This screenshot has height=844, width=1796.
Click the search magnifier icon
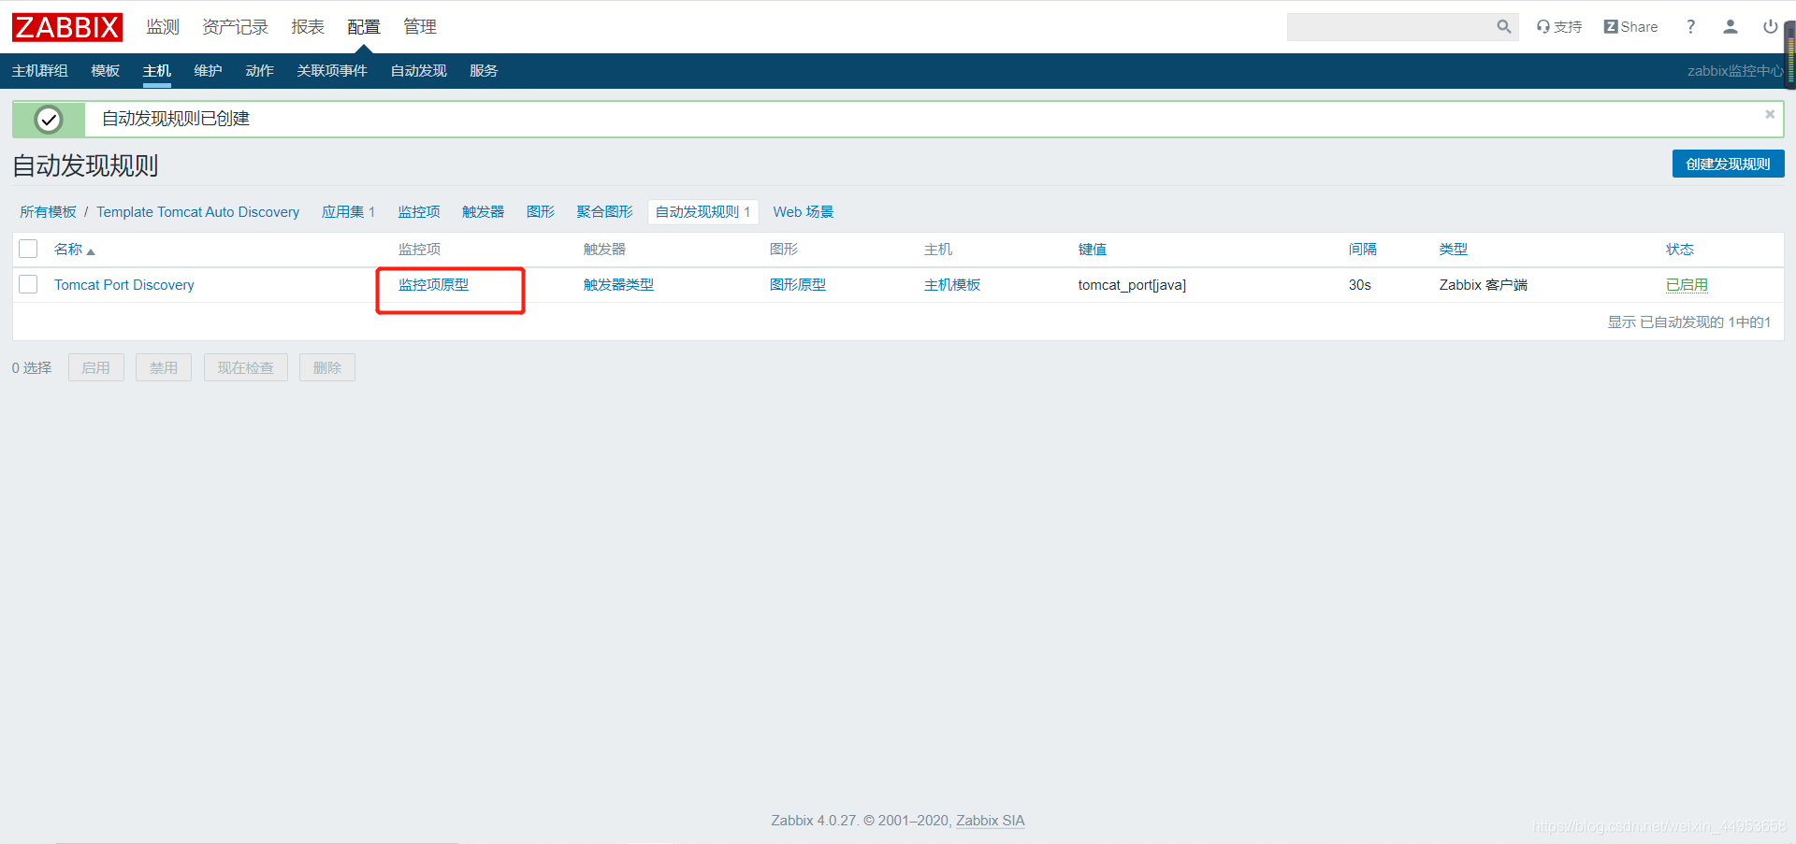1503,27
